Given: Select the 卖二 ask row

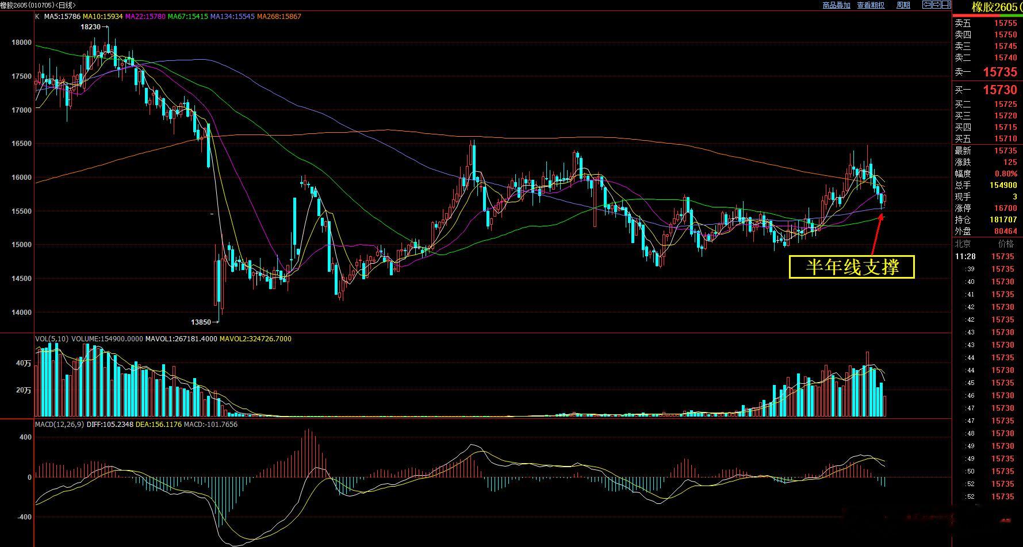Looking at the screenshot, I should tap(987, 57).
